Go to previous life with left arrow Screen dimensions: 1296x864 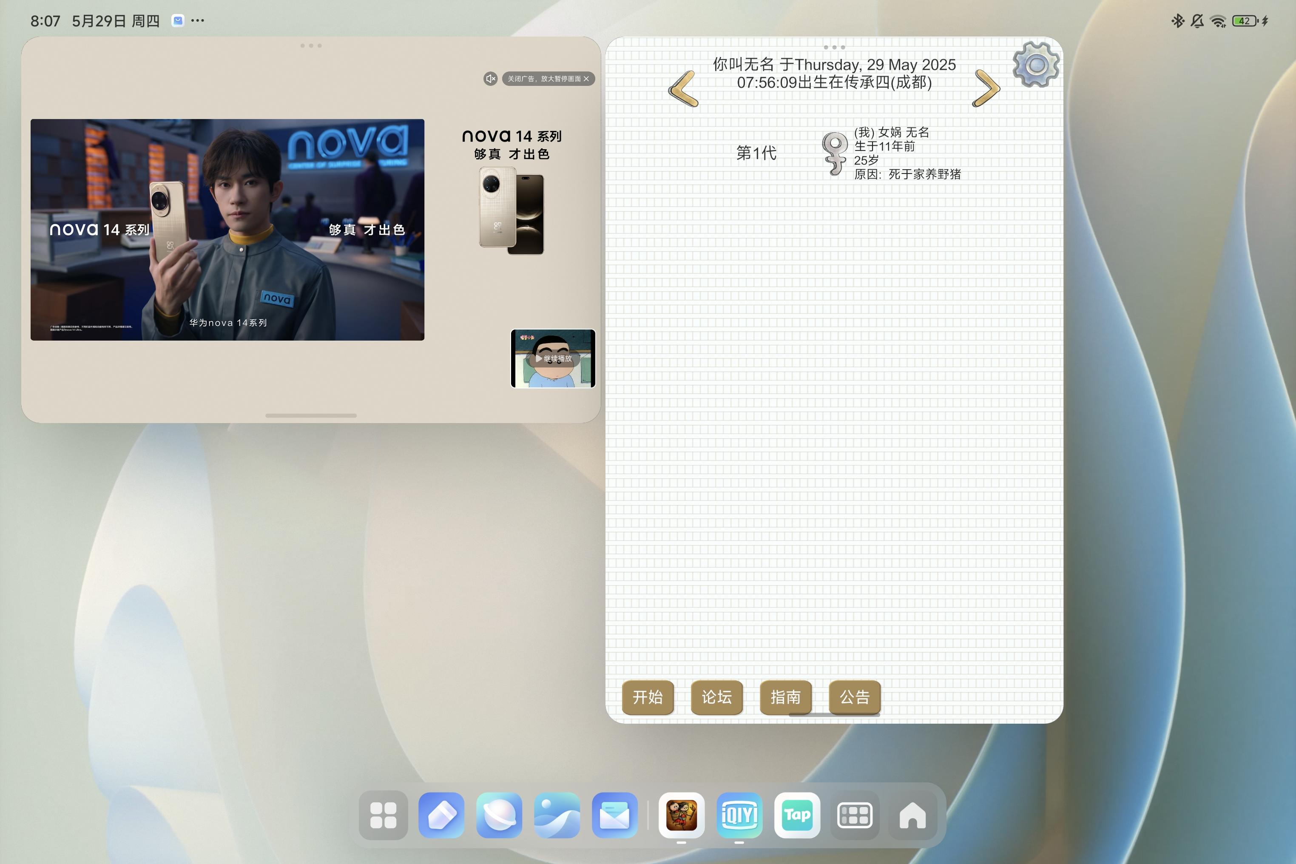[683, 89]
